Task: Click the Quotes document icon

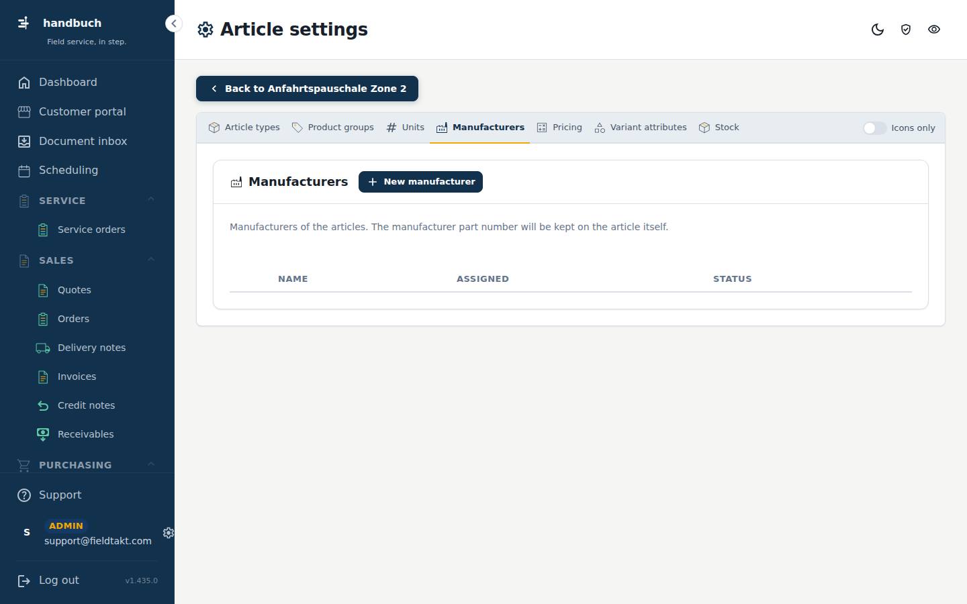Action: (43, 291)
